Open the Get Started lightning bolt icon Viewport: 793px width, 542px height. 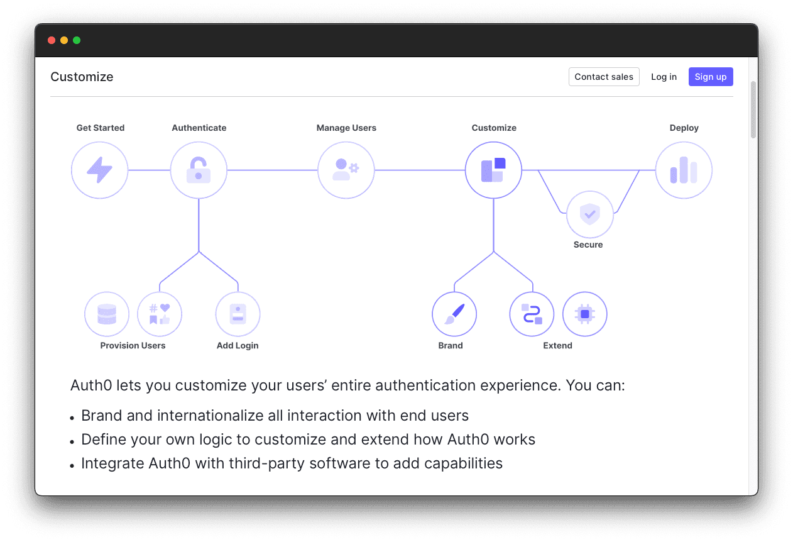[100, 170]
